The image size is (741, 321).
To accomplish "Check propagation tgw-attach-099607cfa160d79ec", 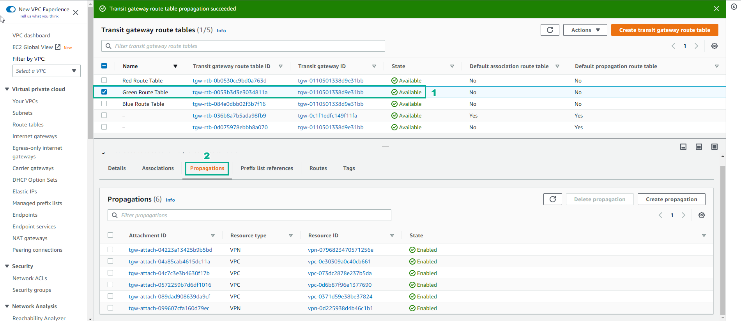I will 110,308.
